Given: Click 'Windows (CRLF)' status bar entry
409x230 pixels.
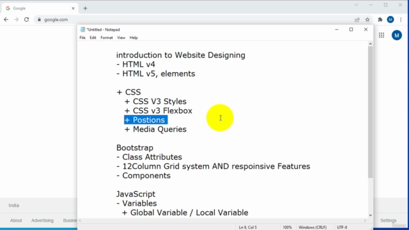Looking at the screenshot, I should click(x=313, y=227).
